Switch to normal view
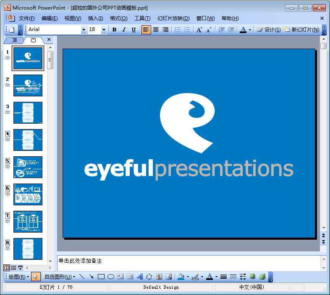Screen dimensions: 330x295 [7, 268]
